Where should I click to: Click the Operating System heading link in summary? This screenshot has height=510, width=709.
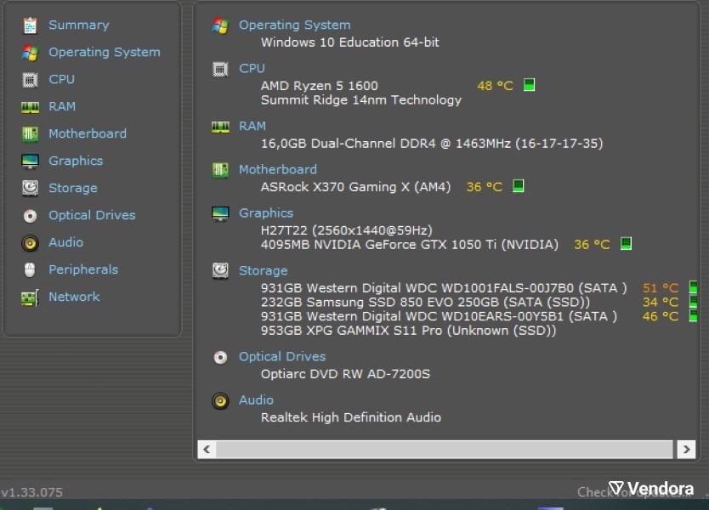tap(295, 25)
